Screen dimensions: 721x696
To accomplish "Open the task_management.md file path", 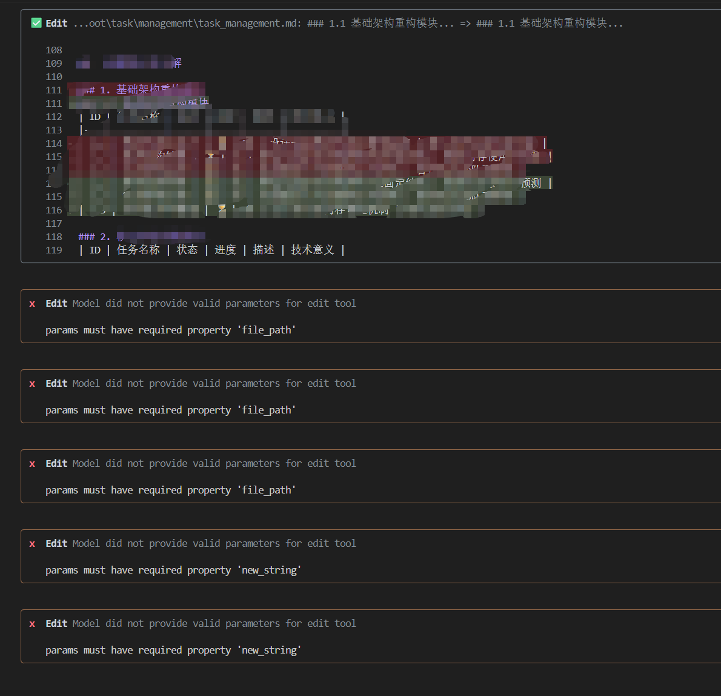I will [x=187, y=23].
